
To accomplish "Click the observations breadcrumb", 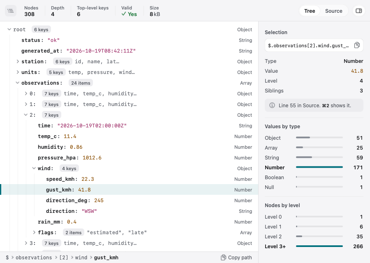I will tap(34, 258).
